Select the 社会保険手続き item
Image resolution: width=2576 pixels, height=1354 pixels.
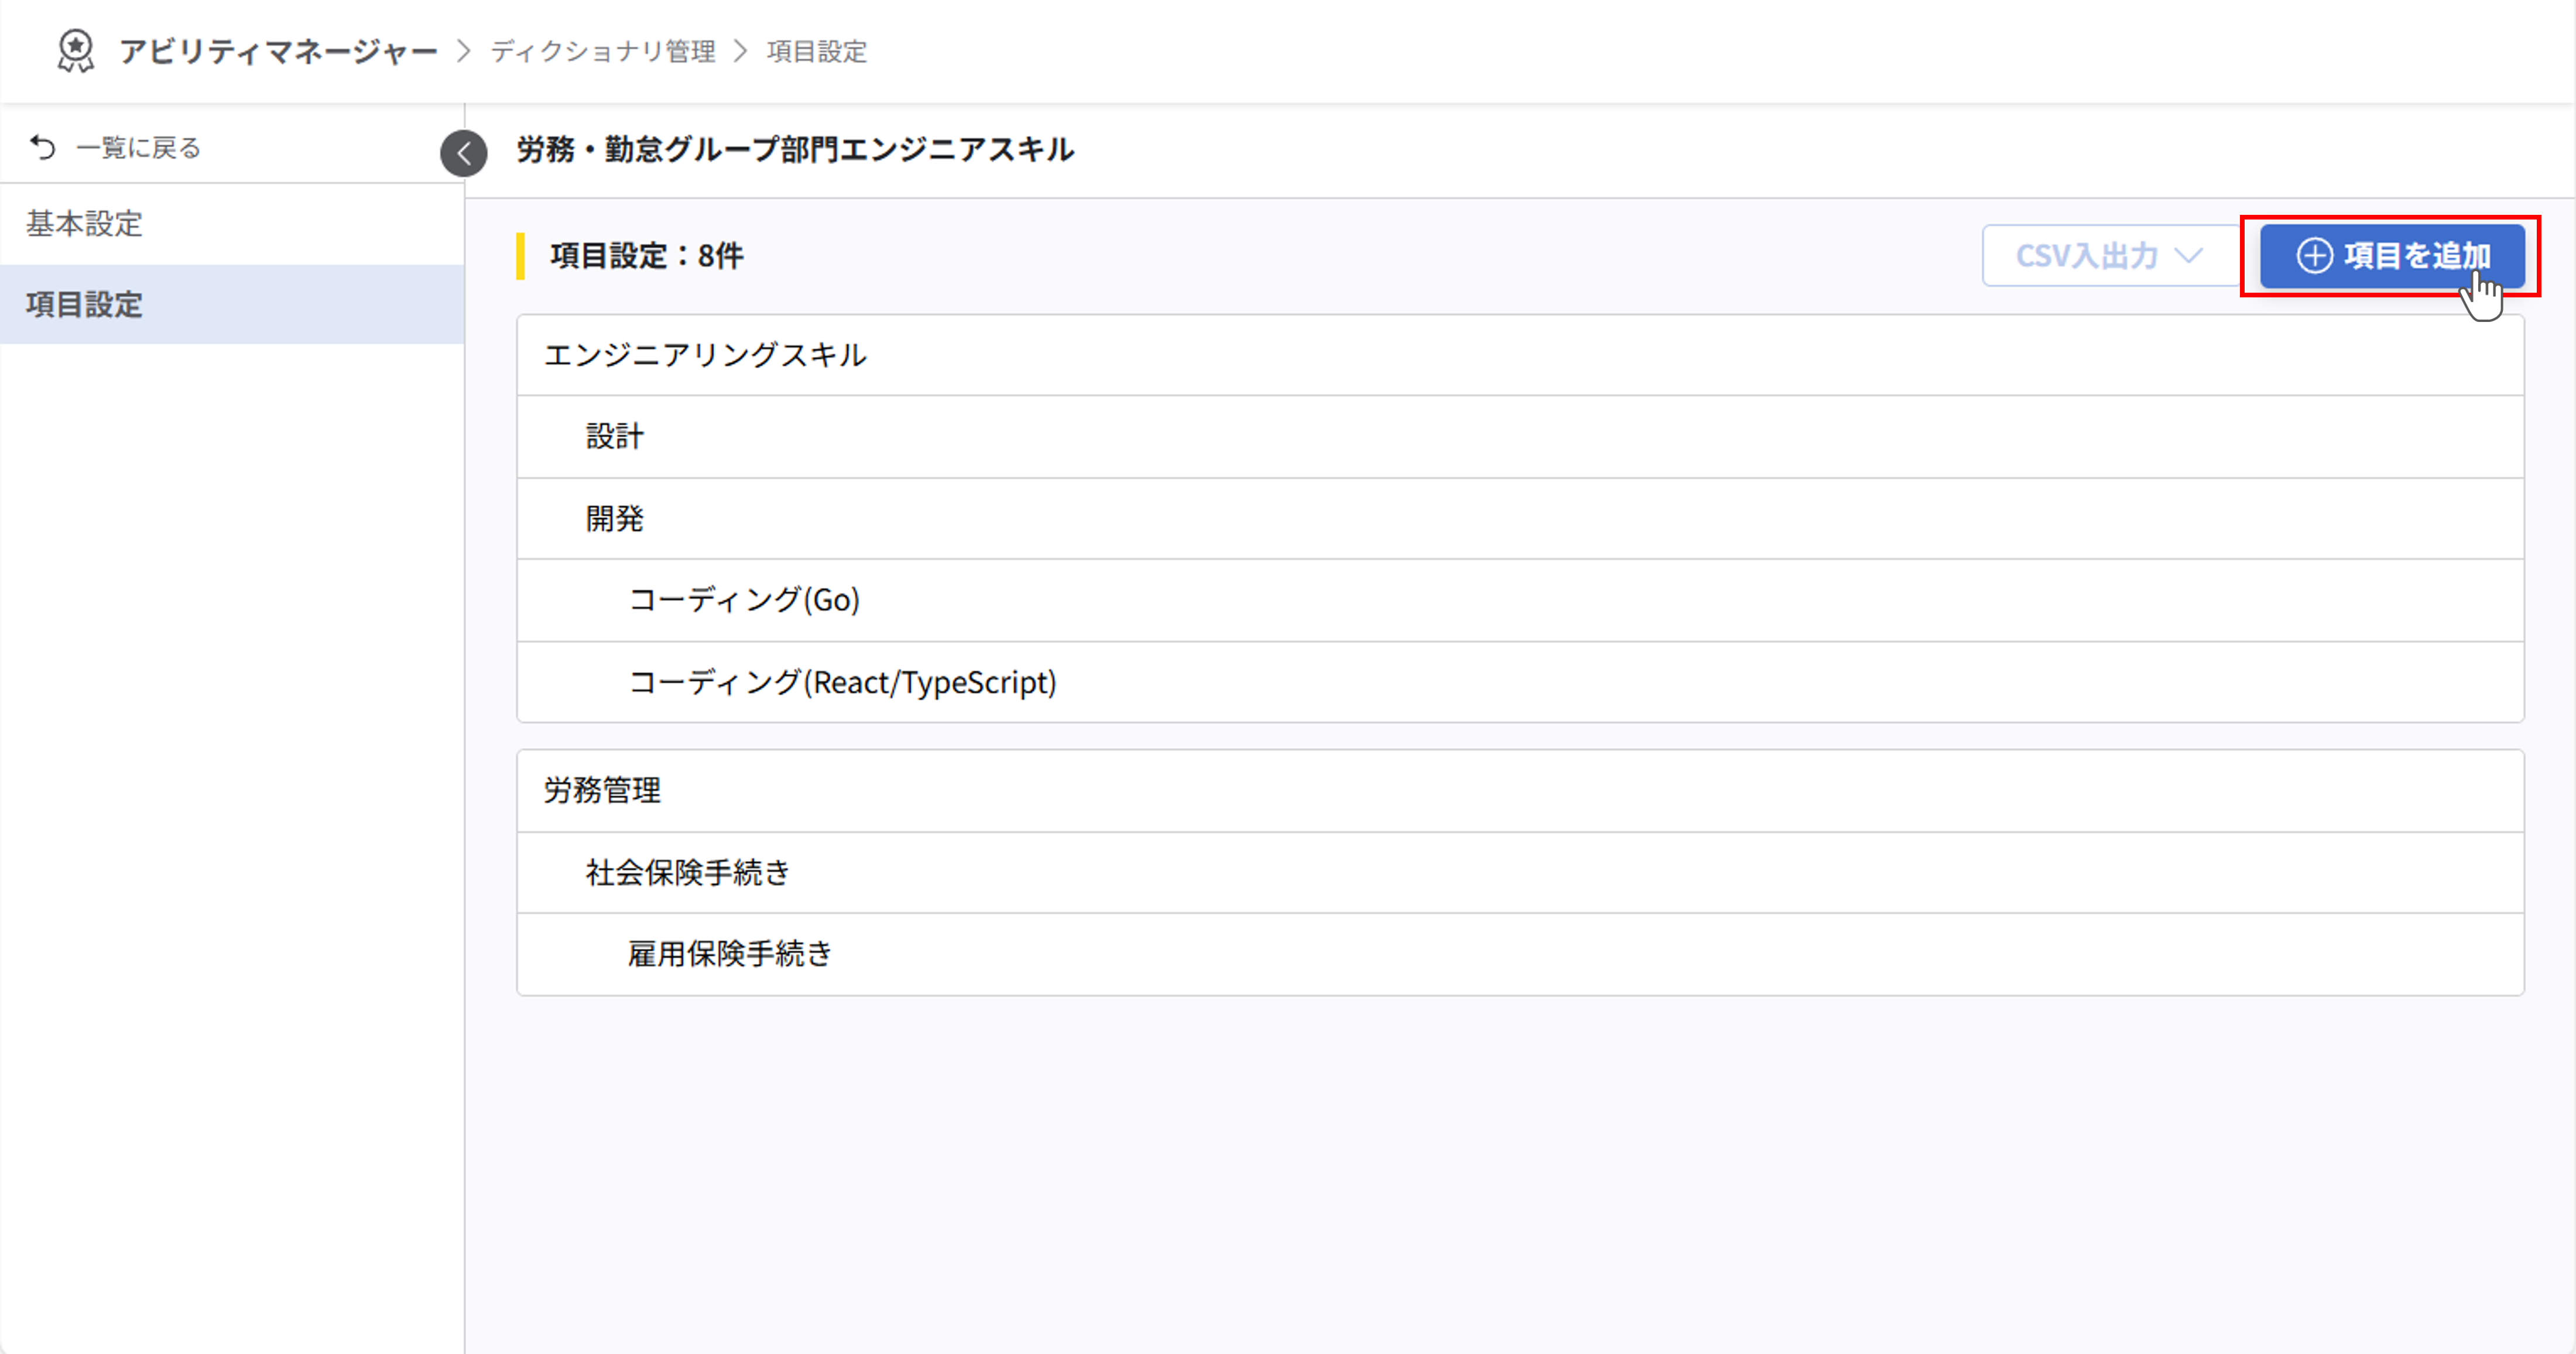point(687,872)
